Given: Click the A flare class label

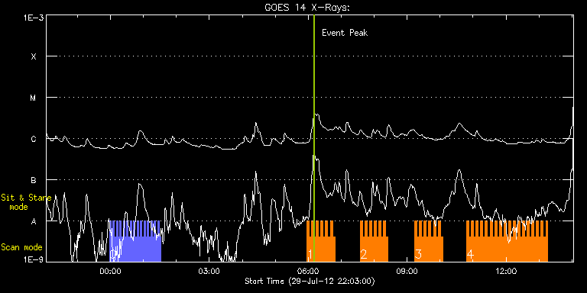Looking at the screenshot, I should [34, 221].
